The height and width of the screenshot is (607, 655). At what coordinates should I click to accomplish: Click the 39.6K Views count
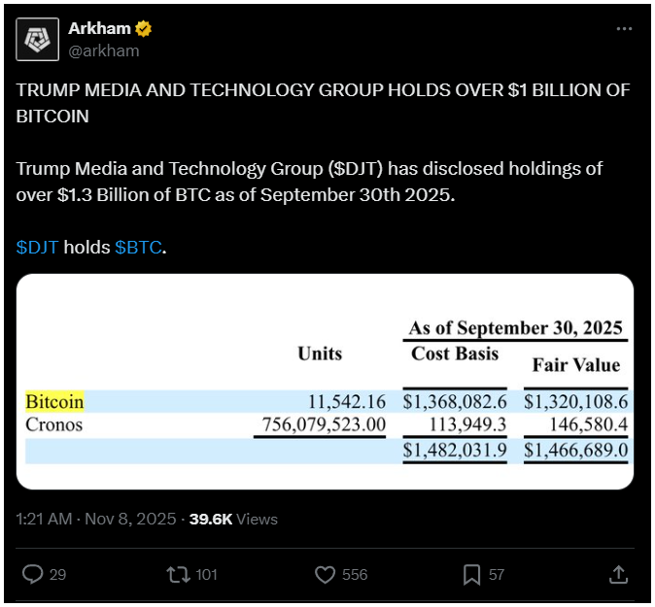coord(233,519)
